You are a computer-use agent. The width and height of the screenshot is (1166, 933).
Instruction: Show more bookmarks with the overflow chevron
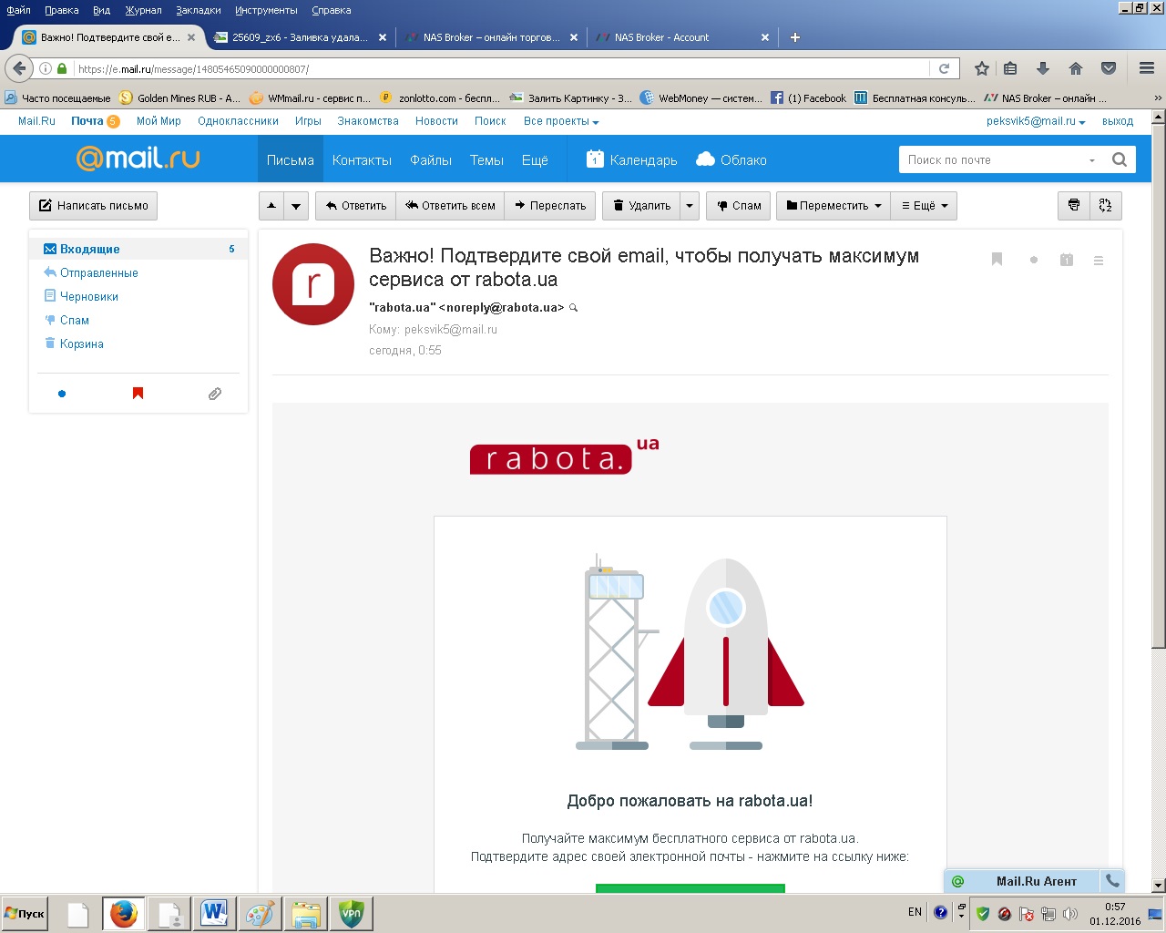tap(1158, 98)
